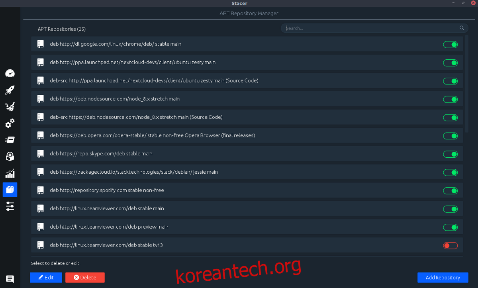Open System Cleaner broom icon
The height and width of the screenshot is (288, 478).
[10, 107]
